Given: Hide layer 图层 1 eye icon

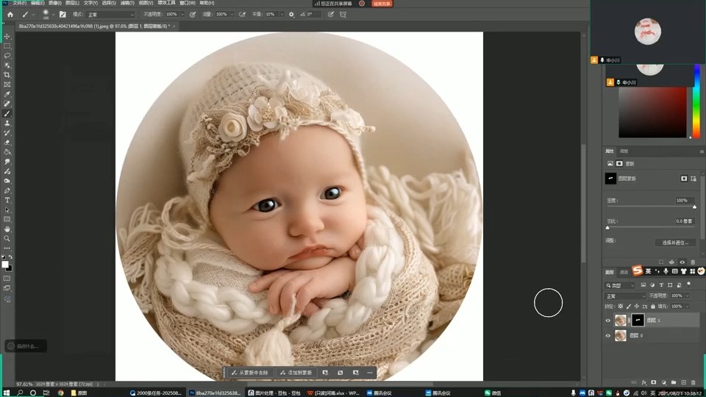Looking at the screenshot, I should (608, 321).
